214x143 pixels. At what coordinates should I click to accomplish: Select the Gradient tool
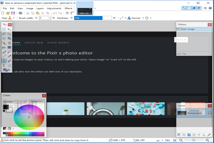(x=9, y=47)
